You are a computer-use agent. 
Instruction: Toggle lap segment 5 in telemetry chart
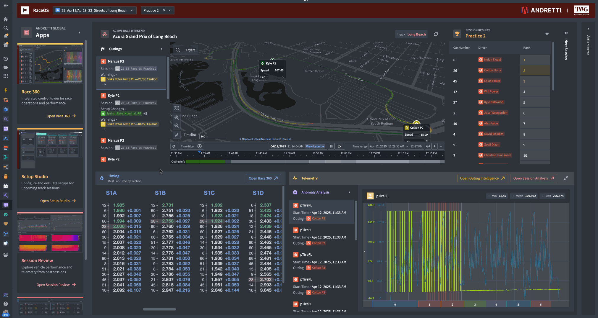tap(518, 304)
